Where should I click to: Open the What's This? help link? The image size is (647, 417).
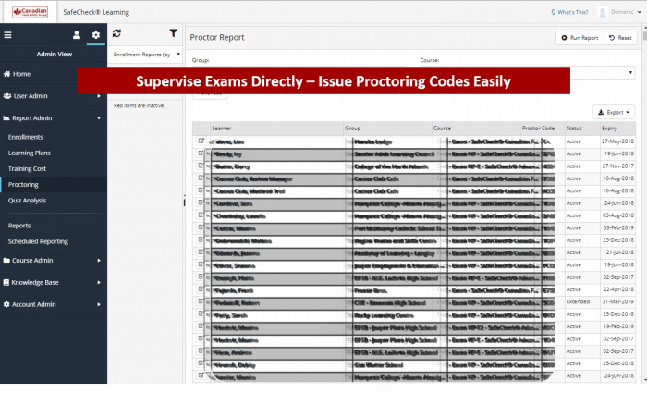click(569, 12)
